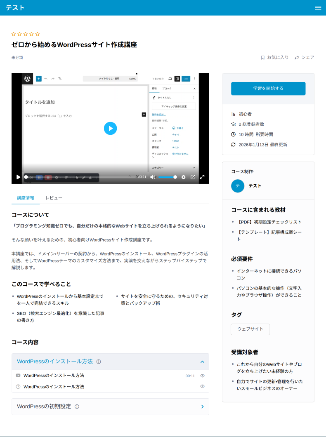326x437 pixels.
Task: Show info for WordPressのインストール方法 section
Action: (x=99, y=362)
